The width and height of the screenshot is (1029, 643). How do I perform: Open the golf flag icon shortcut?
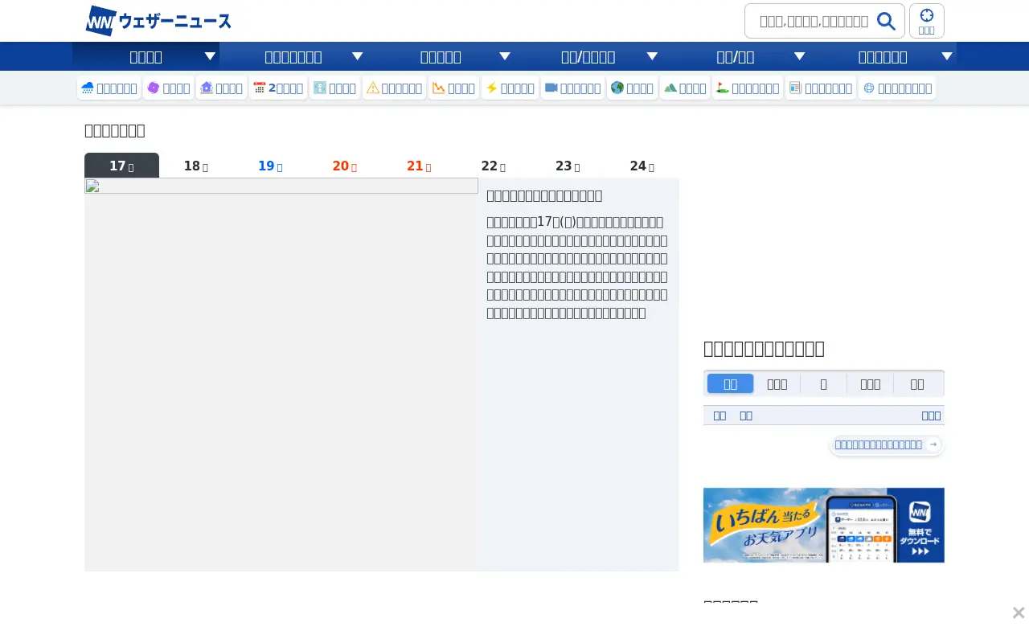[x=748, y=88]
